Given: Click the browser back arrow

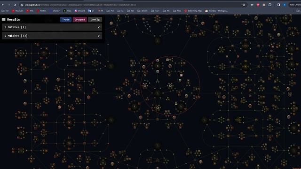Looking at the screenshot, I should [x=3, y=5].
